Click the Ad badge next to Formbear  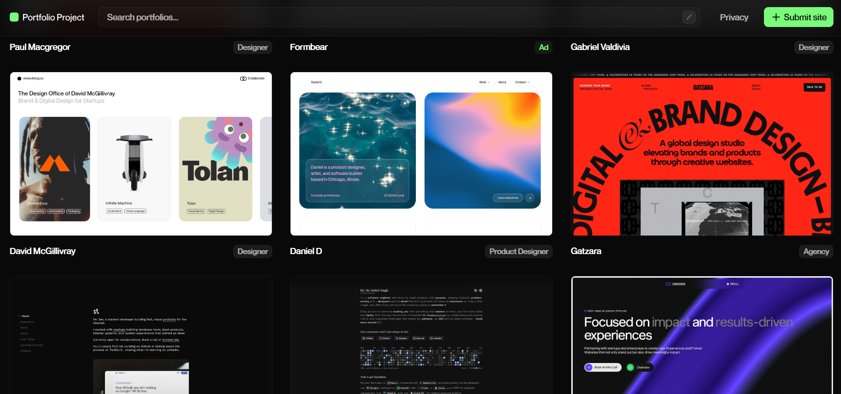coord(543,47)
